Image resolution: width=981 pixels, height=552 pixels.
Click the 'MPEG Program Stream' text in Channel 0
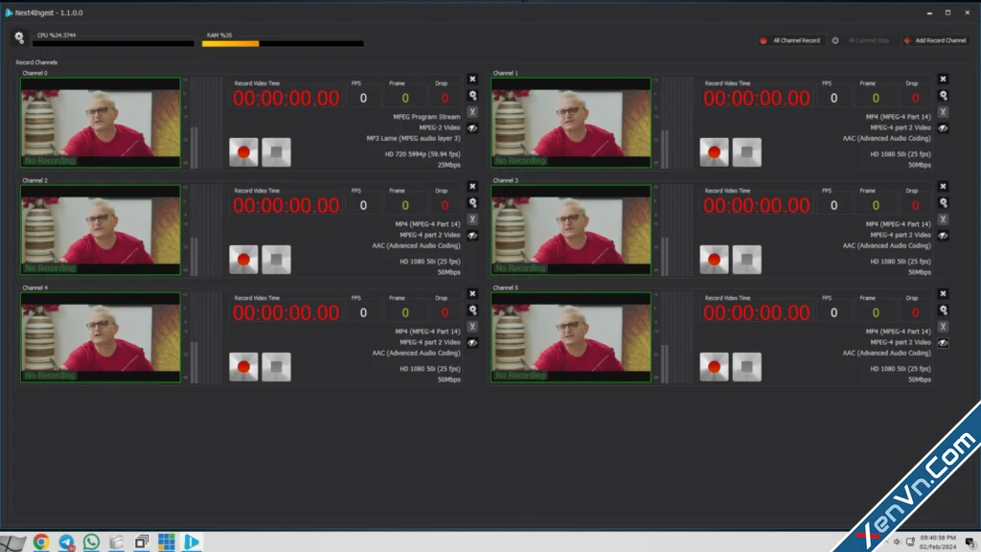(x=426, y=116)
